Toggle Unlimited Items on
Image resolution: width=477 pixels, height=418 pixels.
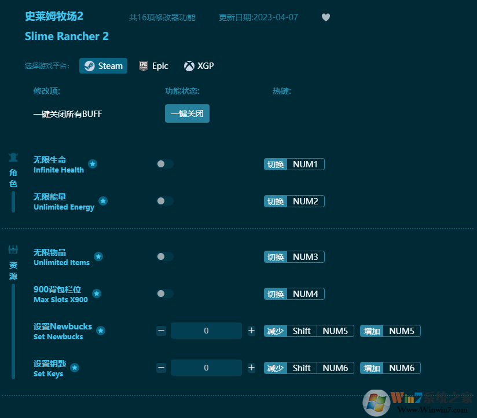[164, 256]
